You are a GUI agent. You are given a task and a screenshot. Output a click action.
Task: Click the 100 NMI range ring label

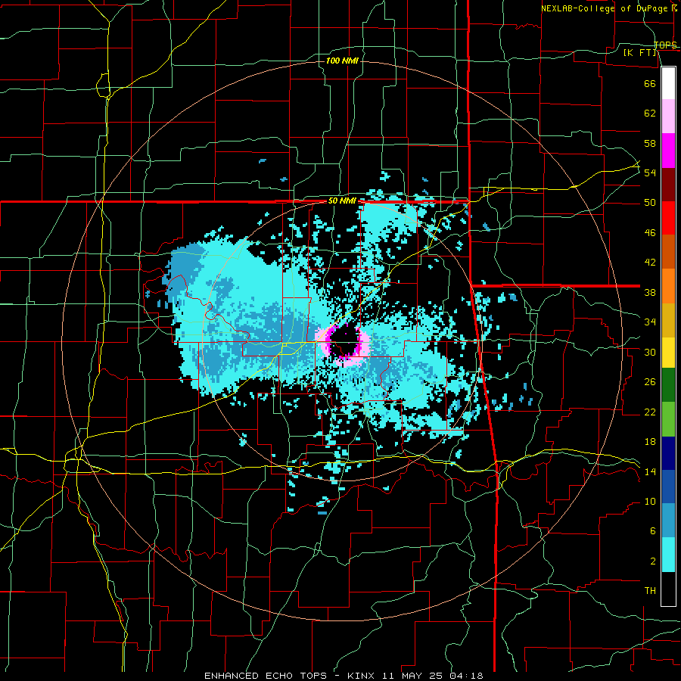342,61
